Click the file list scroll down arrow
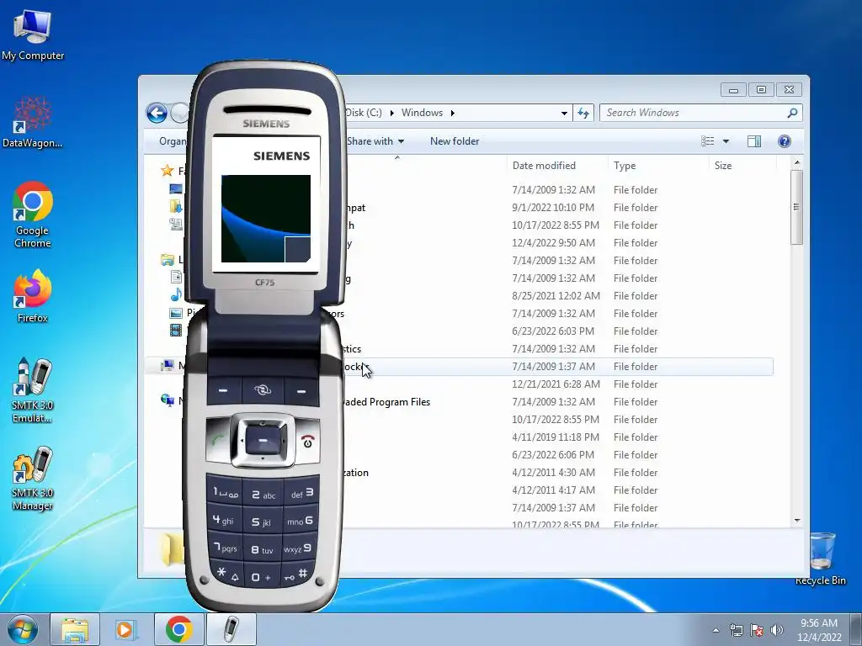Screen dimensions: 862x646 click(797, 520)
